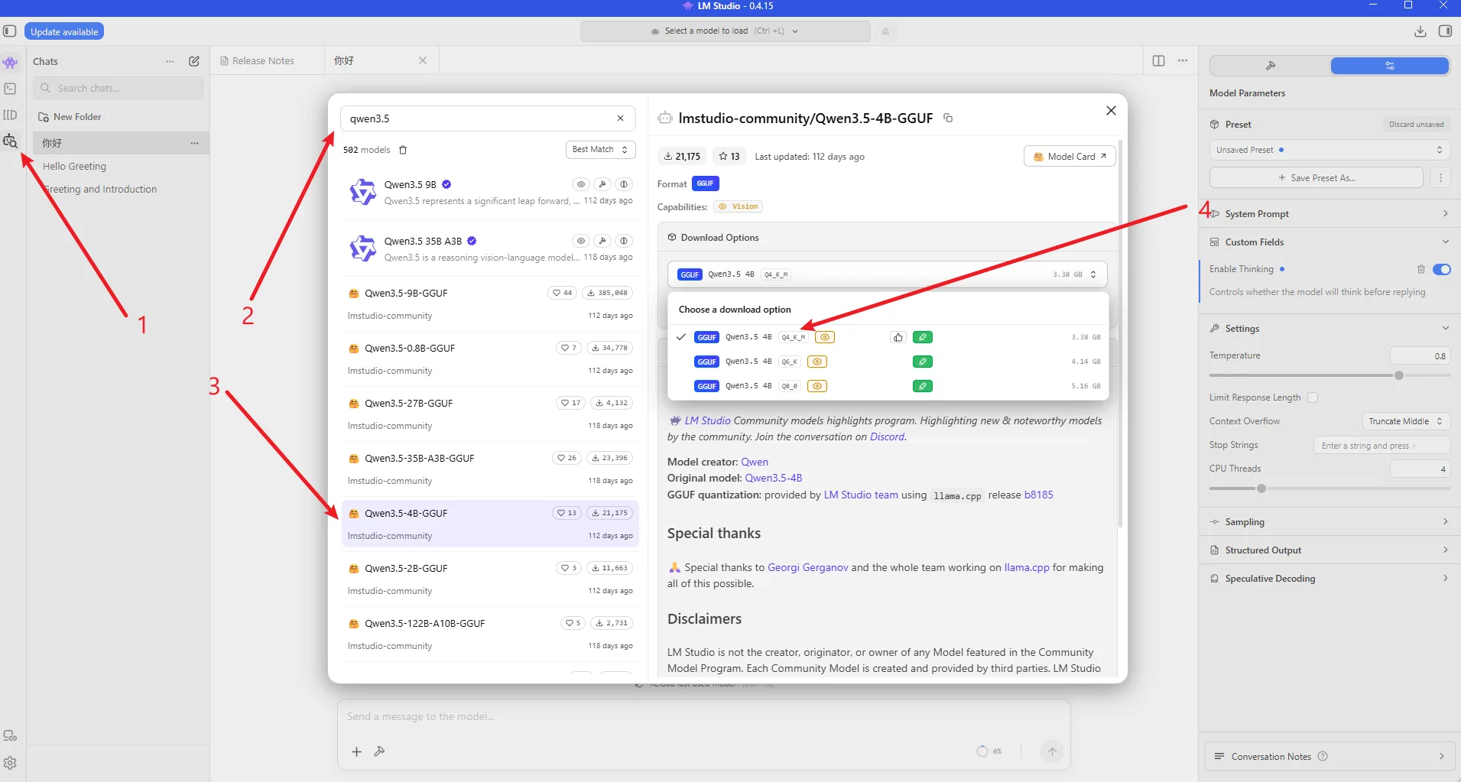The height and width of the screenshot is (782, 1461).
Task: Switch to the hammer tools panel tab
Action: [x=1271, y=66]
